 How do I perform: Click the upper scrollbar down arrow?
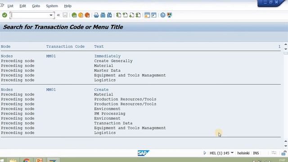pos(286,49)
